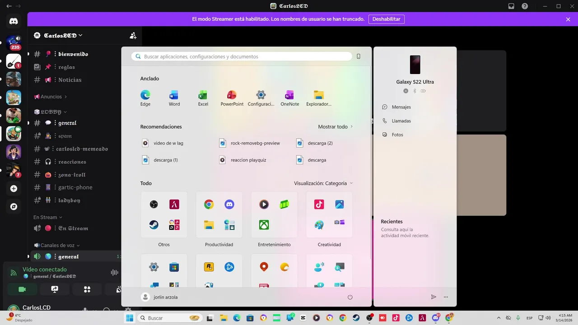The image size is (578, 325).
Task: Open the Discord inbox icon in title bar
Action: point(511,6)
